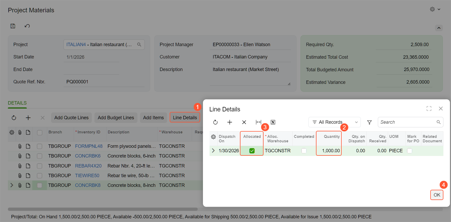Click the End Date field
Screen dimensions: 451x222
click(91, 69)
